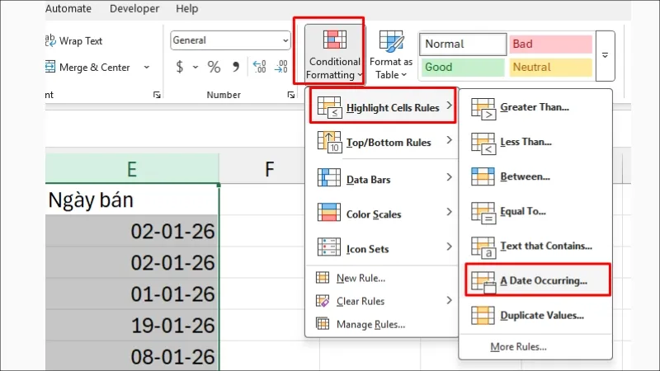
Task: Click the Accounting Number Format dollar icon
Action: point(180,67)
